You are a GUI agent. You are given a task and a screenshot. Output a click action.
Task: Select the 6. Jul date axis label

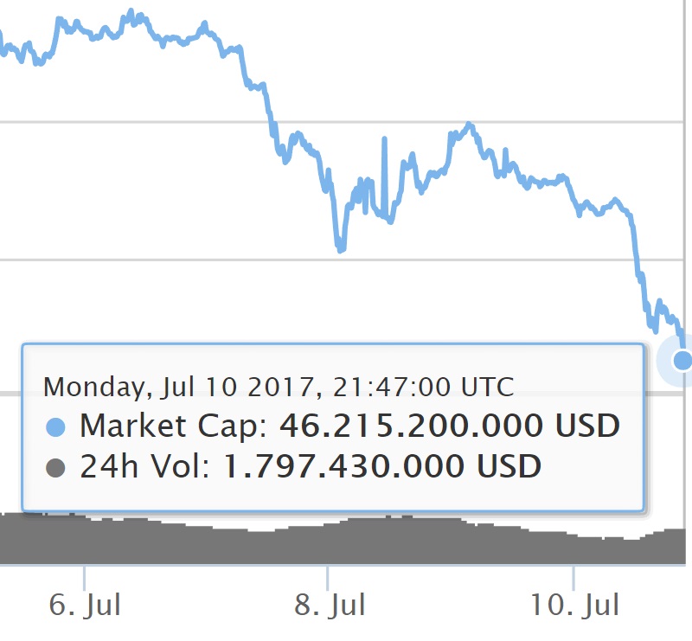pyautogui.click(x=85, y=605)
